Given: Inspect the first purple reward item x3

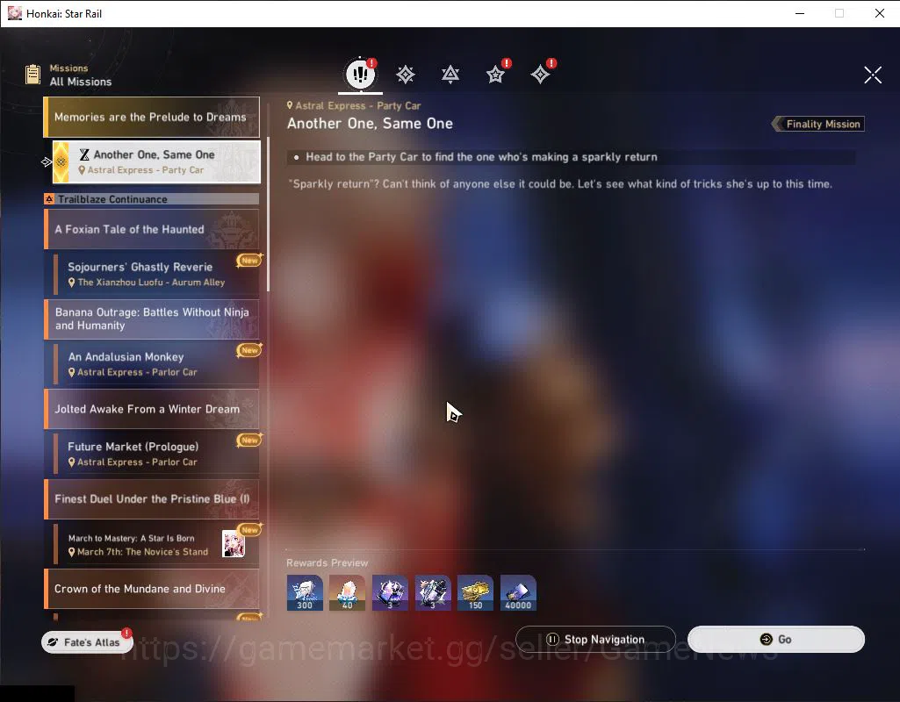Looking at the screenshot, I should tap(390, 593).
